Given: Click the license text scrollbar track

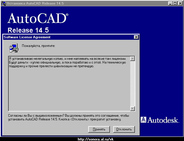Looking at the screenshot, I should click(133, 84).
